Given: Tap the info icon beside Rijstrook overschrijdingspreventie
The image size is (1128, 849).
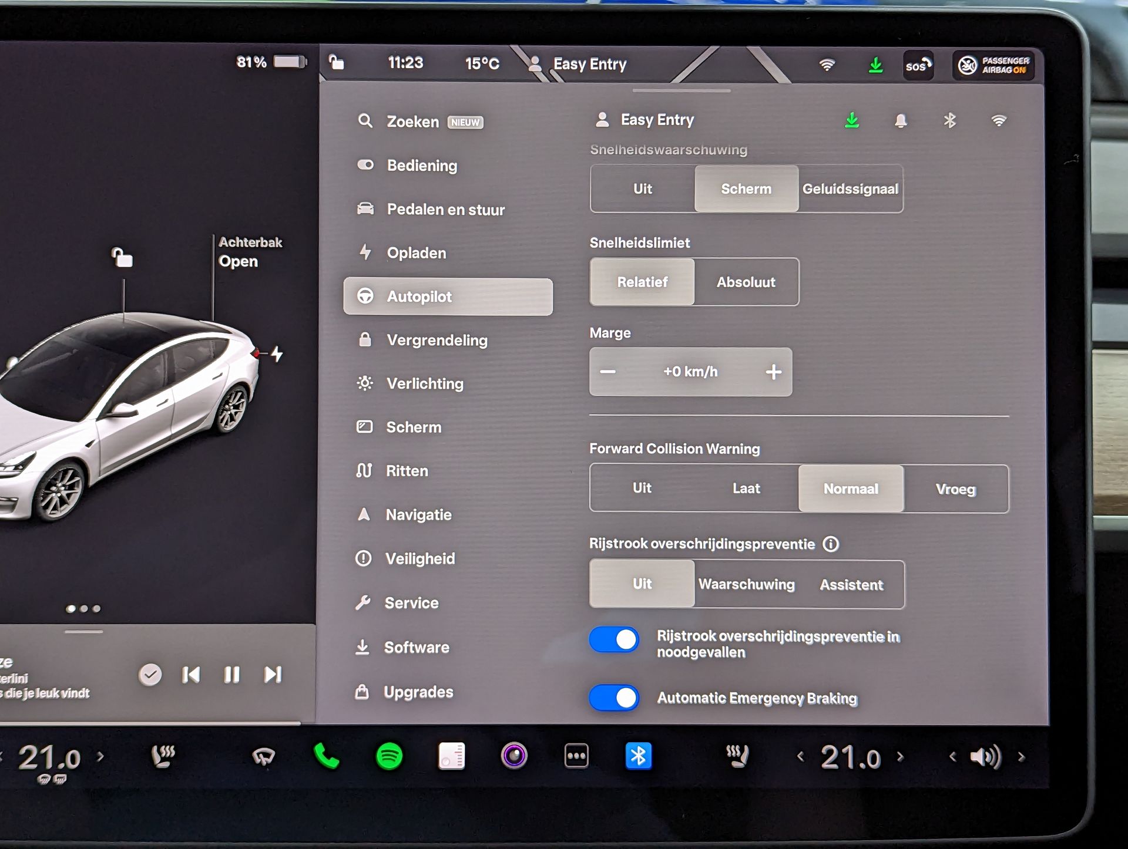Looking at the screenshot, I should [x=831, y=544].
